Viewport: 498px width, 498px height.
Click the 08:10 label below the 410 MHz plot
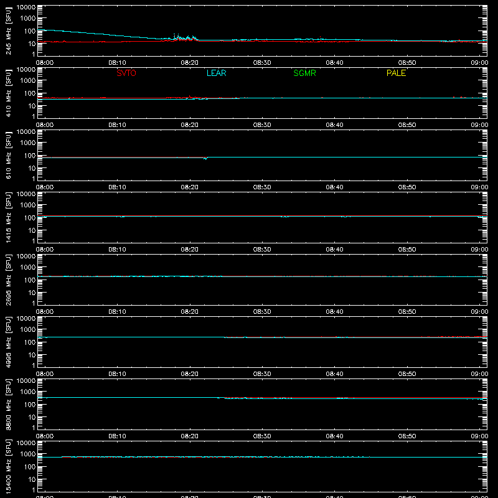(x=117, y=125)
